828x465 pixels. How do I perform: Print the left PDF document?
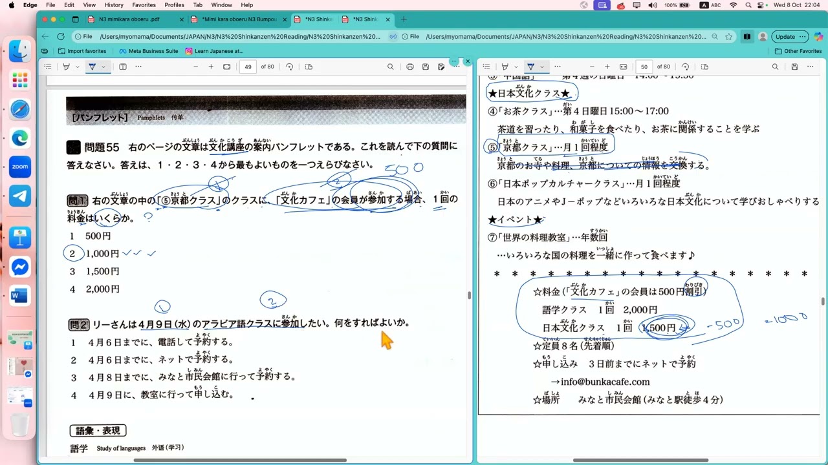(410, 67)
